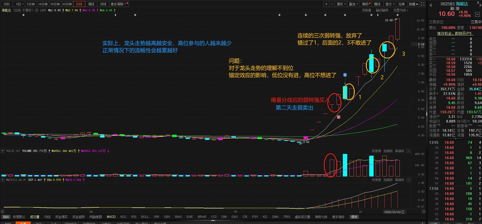
Task: Toggle 筹码 chip distribution
Action: pyautogui.click(x=366, y=4)
